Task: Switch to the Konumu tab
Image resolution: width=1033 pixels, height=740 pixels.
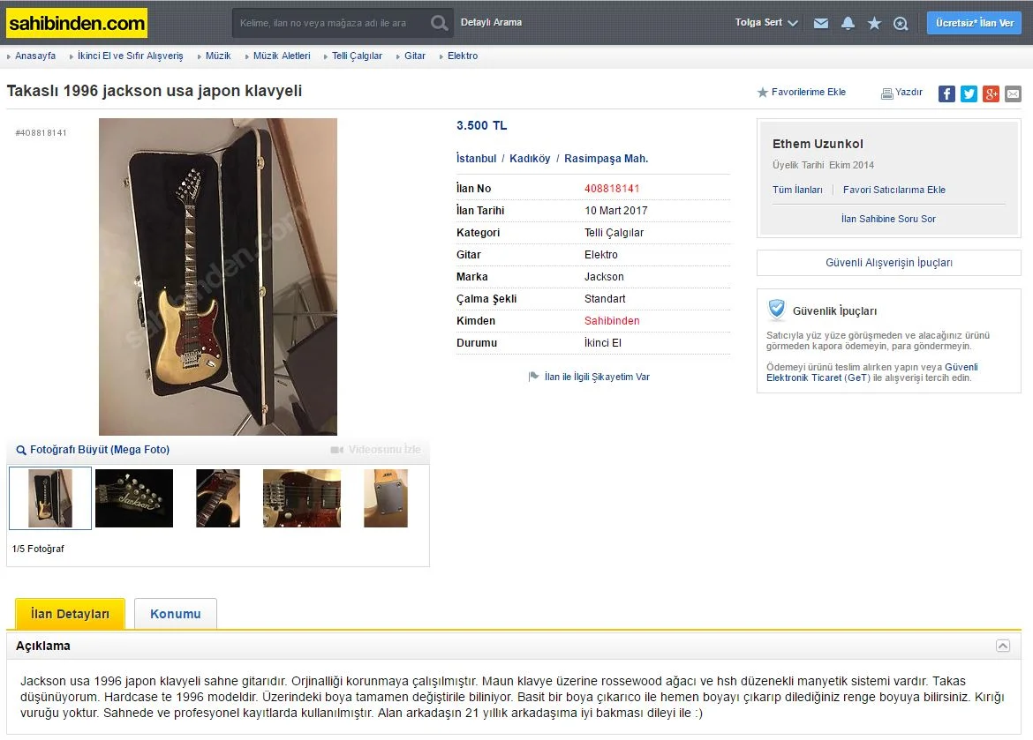Action: pos(175,614)
